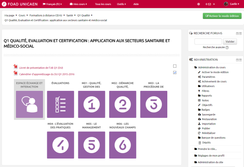Open the Évaluations checklist tile
Image resolution: width=244 pixels, height=167 pixels.
pyautogui.click(x=60, y=104)
